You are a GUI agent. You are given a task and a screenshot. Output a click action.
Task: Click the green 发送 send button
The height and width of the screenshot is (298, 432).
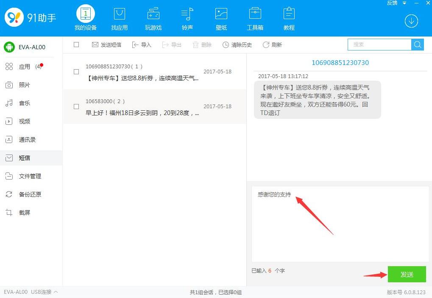pyautogui.click(x=407, y=275)
